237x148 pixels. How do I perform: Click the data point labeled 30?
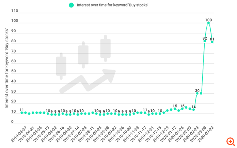click(x=197, y=93)
